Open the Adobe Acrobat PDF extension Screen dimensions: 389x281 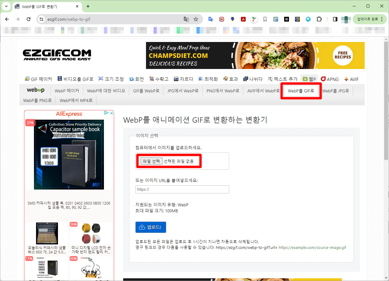[243, 19]
